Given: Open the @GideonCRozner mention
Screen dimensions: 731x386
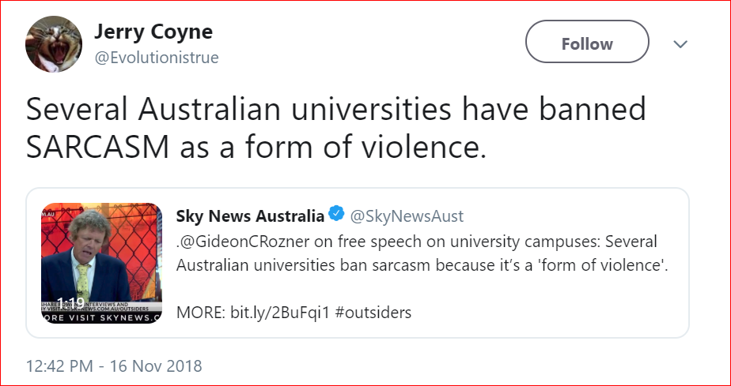Looking at the screenshot, I should pyautogui.click(x=243, y=242).
